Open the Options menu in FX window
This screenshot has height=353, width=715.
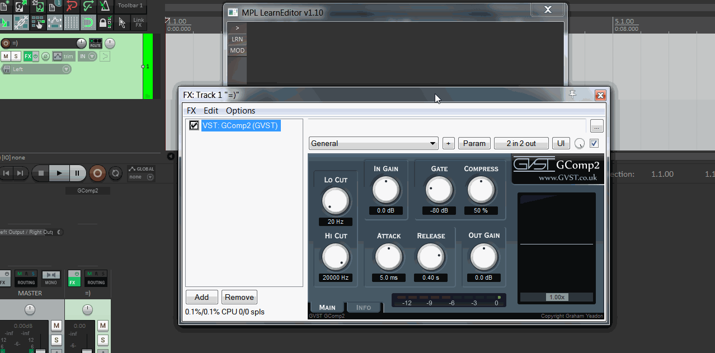coord(241,111)
